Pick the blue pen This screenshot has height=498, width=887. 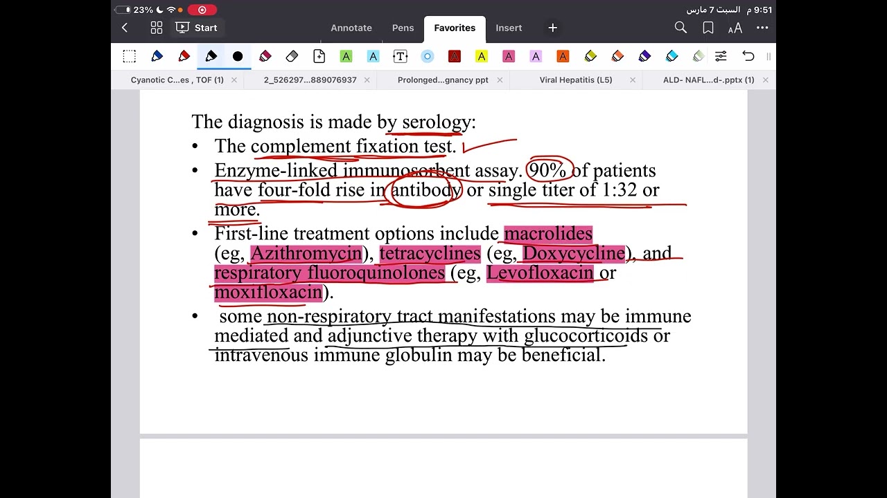157,56
